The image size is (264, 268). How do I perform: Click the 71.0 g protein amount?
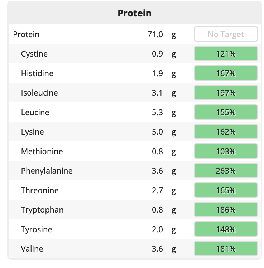(x=155, y=34)
